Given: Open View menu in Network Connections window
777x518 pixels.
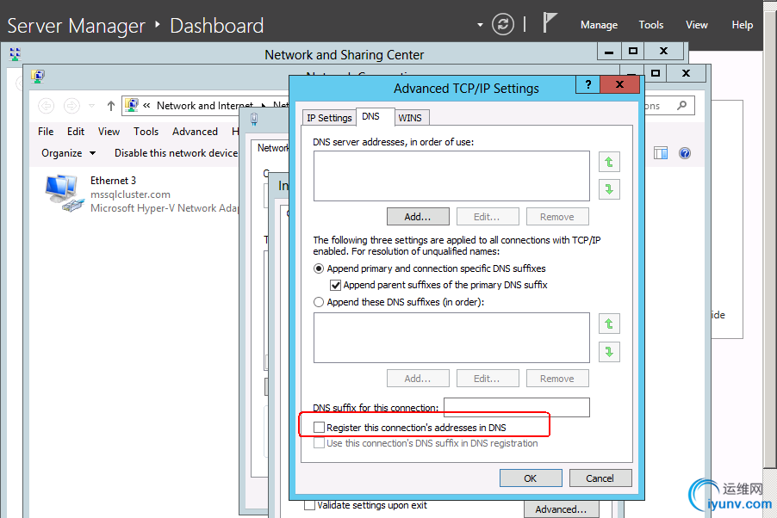Looking at the screenshot, I should [109, 132].
